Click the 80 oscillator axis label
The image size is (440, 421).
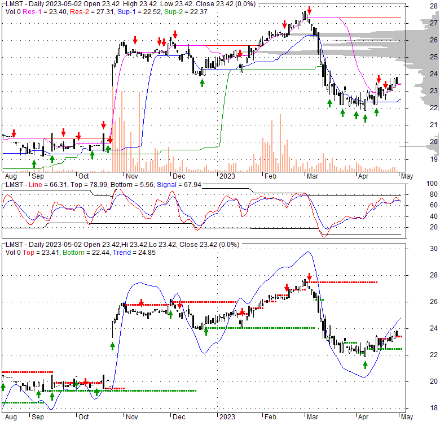pos(434,194)
